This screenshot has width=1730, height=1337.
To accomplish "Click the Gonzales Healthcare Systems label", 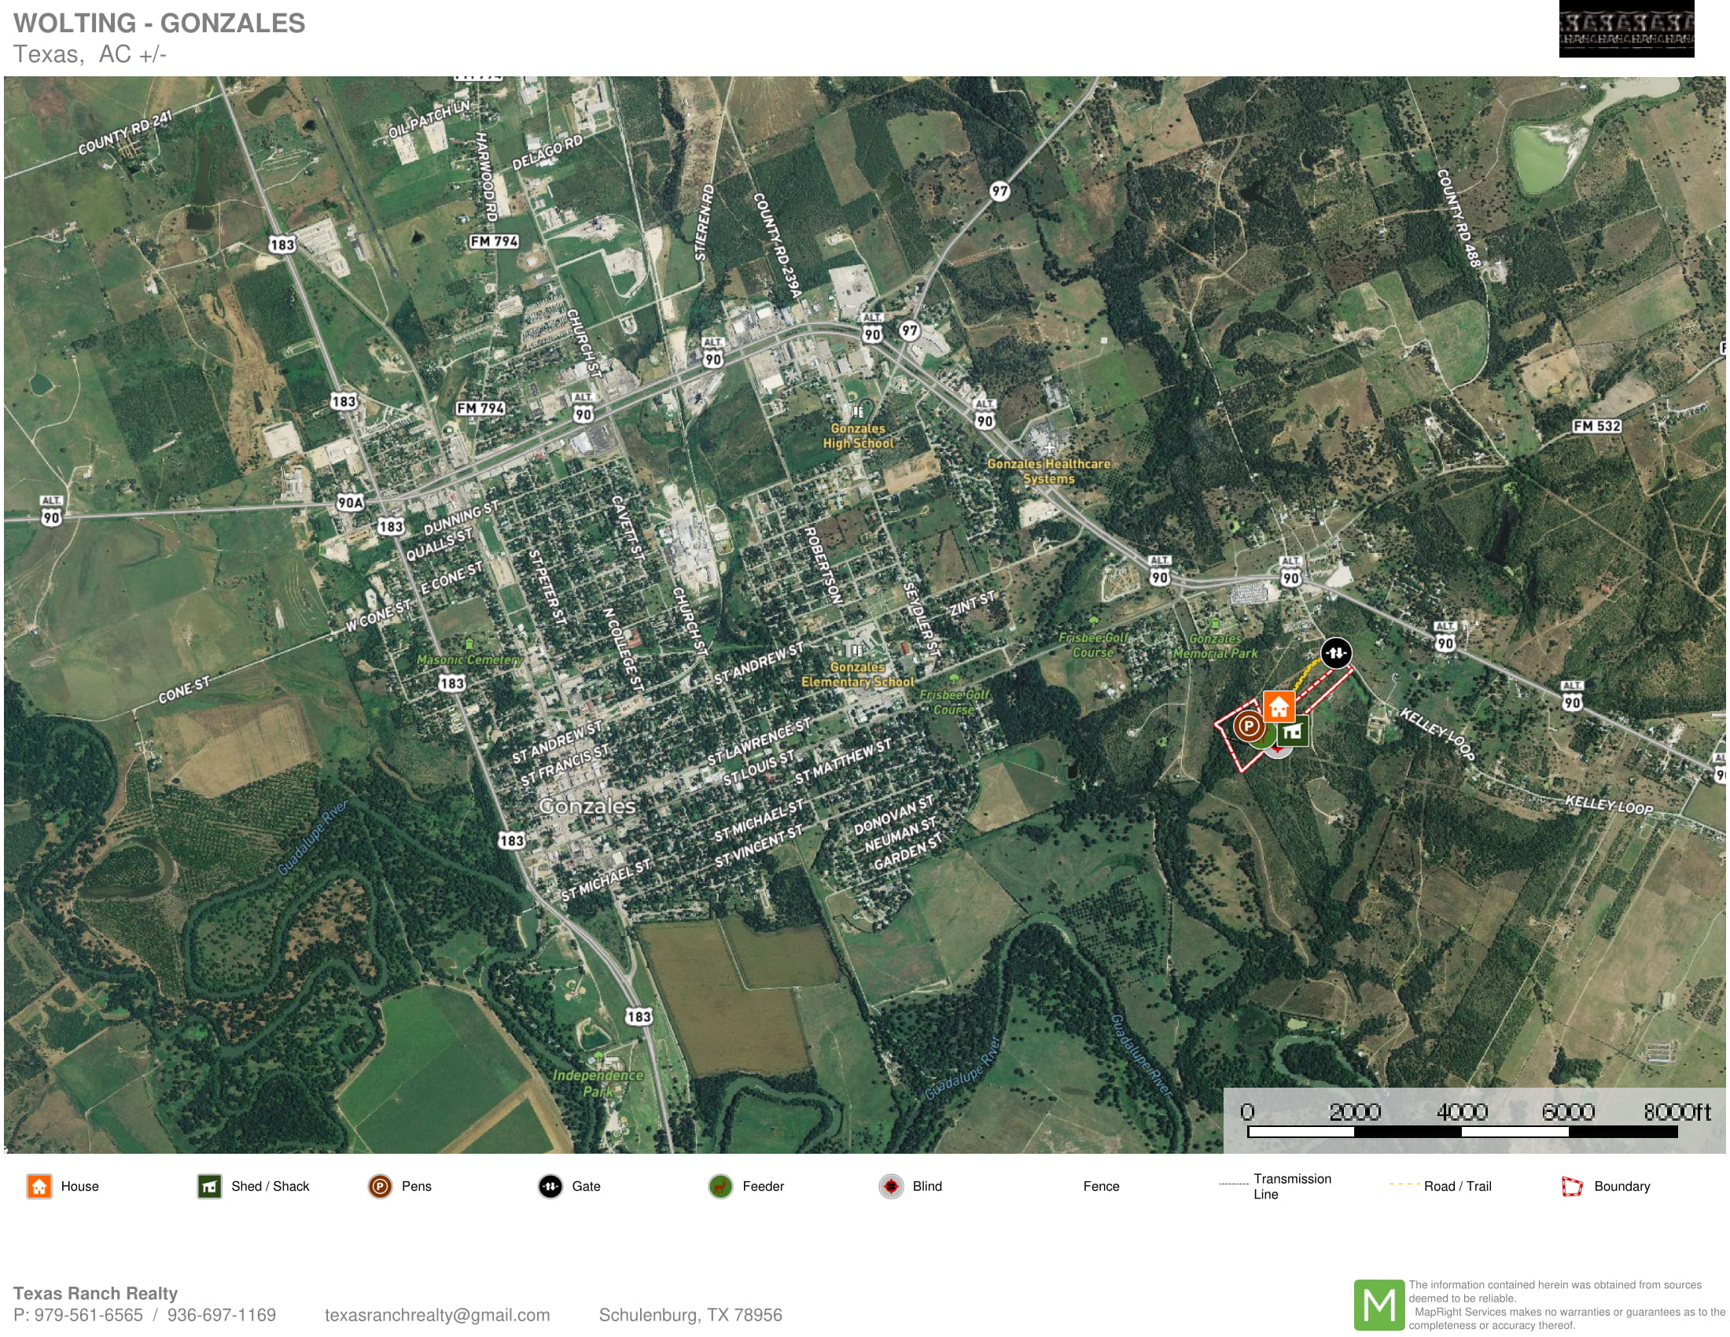I will click(1048, 470).
